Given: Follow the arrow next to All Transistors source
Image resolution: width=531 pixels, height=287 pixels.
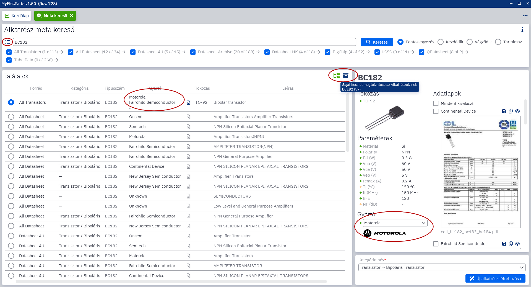Looking at the screenshot, I should click(x=61, y=52).
